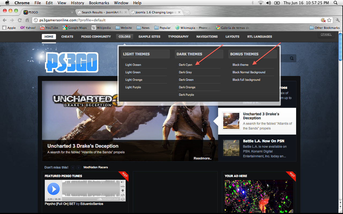Select Battle L.A. Now On PSN thumbnail

(231, 148)
